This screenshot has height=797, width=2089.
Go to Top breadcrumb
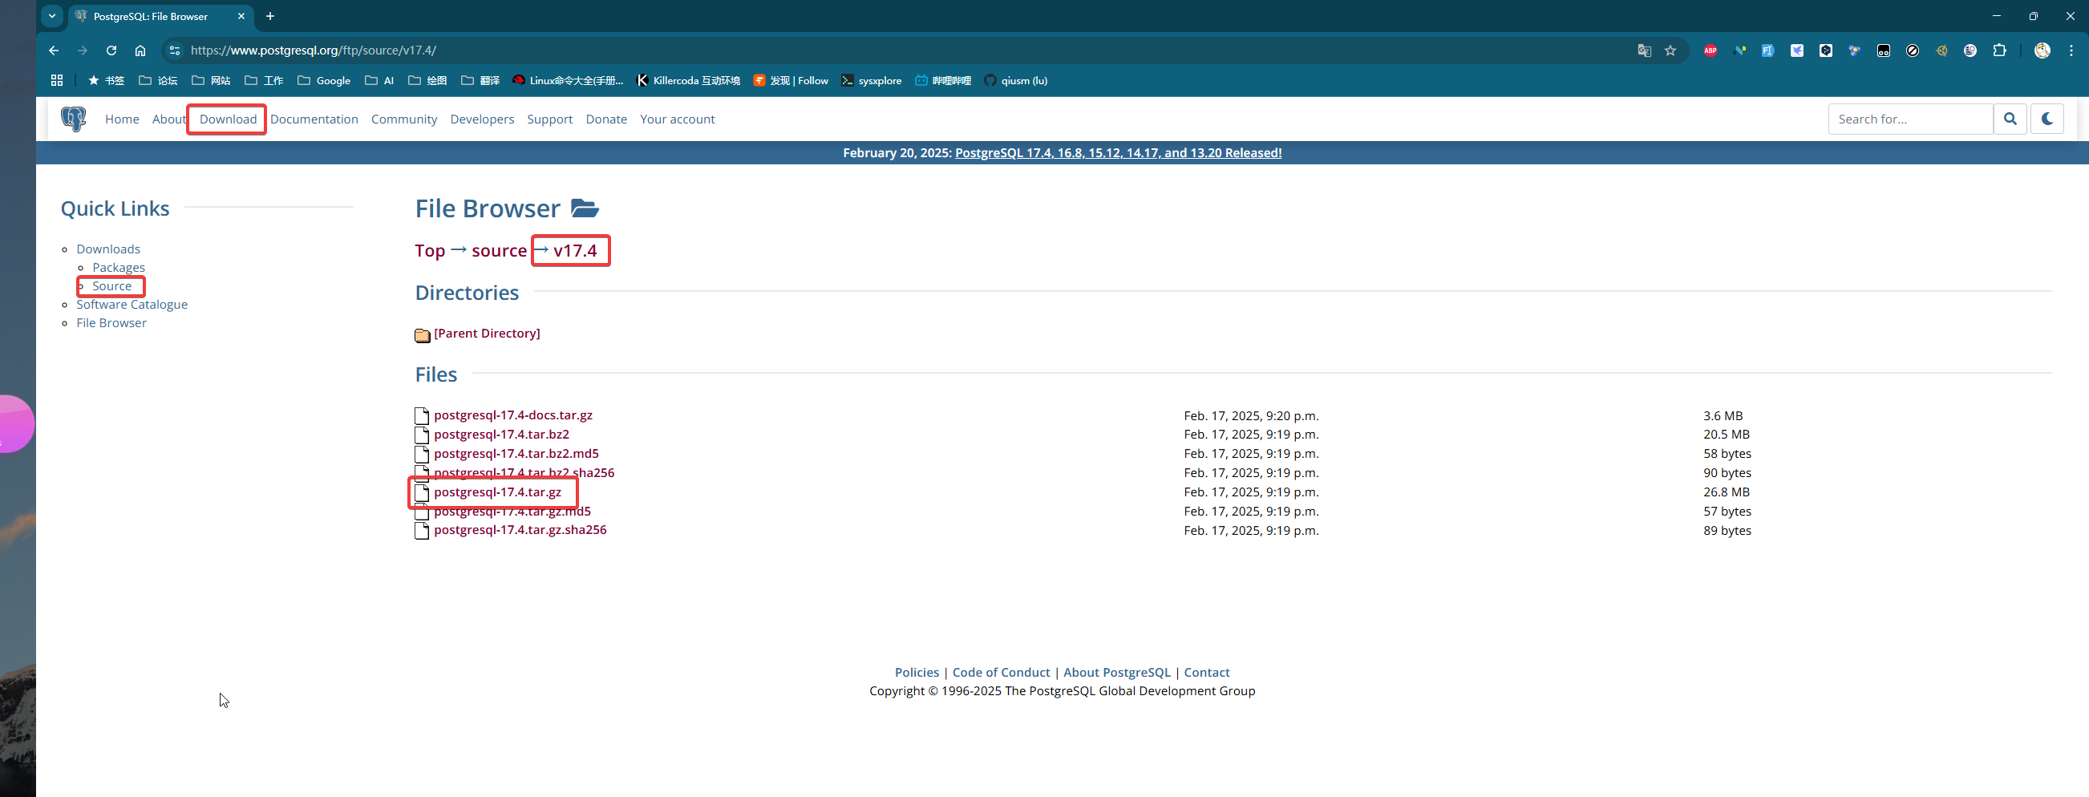click(x=430, y=250)
